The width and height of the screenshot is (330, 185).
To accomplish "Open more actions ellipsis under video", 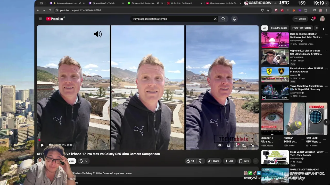I will click(256, 161).
